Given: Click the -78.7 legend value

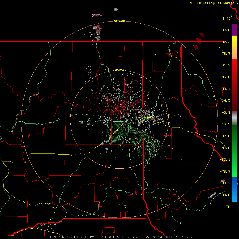Looking at the screenshot, I should click(225, 172).
